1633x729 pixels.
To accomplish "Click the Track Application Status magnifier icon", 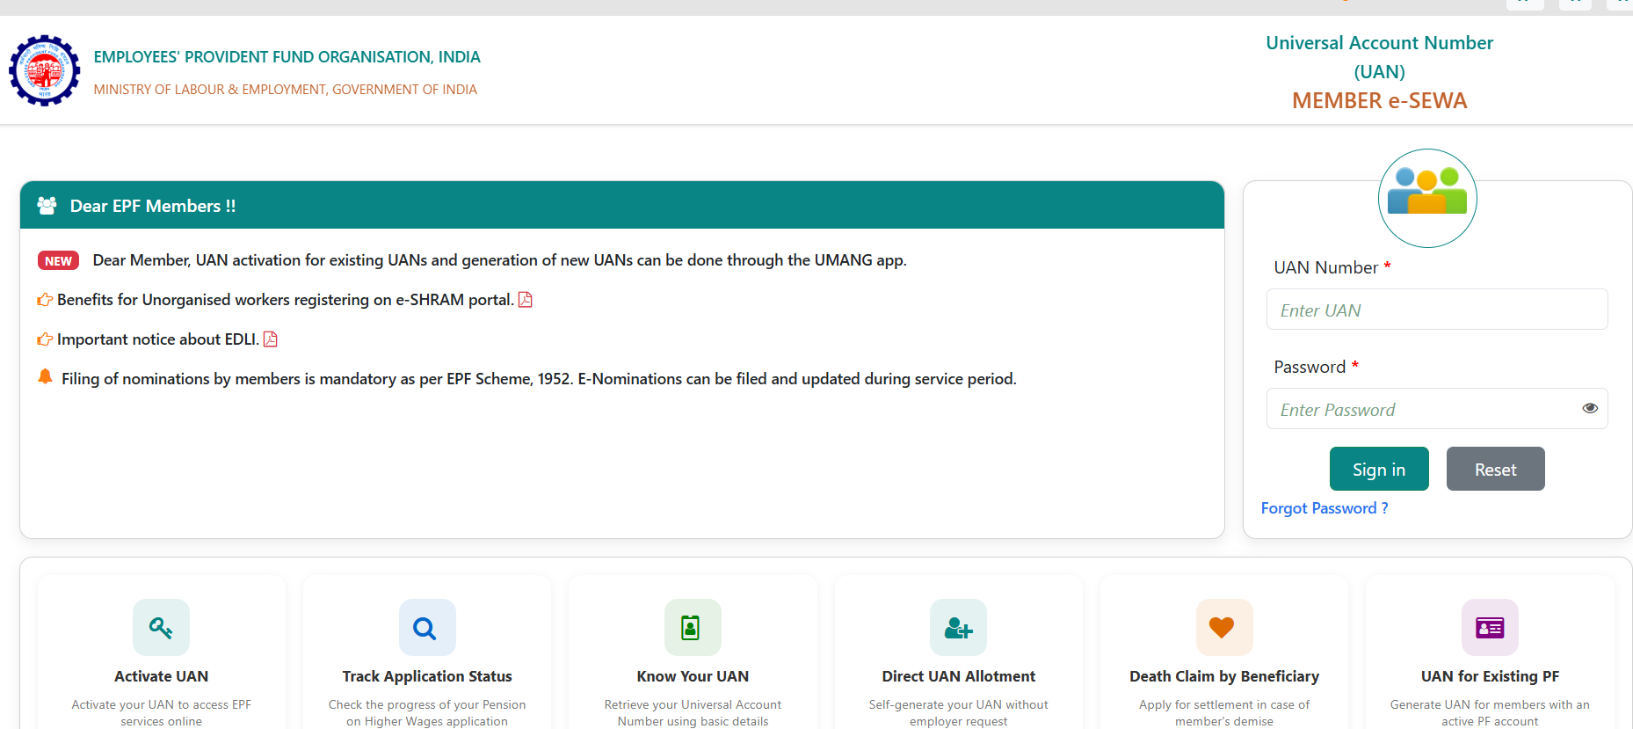I will point(426,628).
